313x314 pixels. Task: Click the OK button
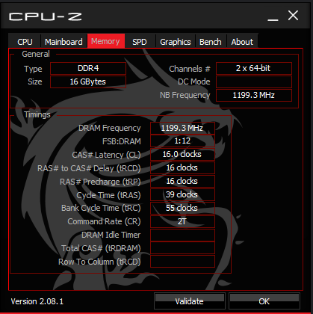[x=264, y=301]
